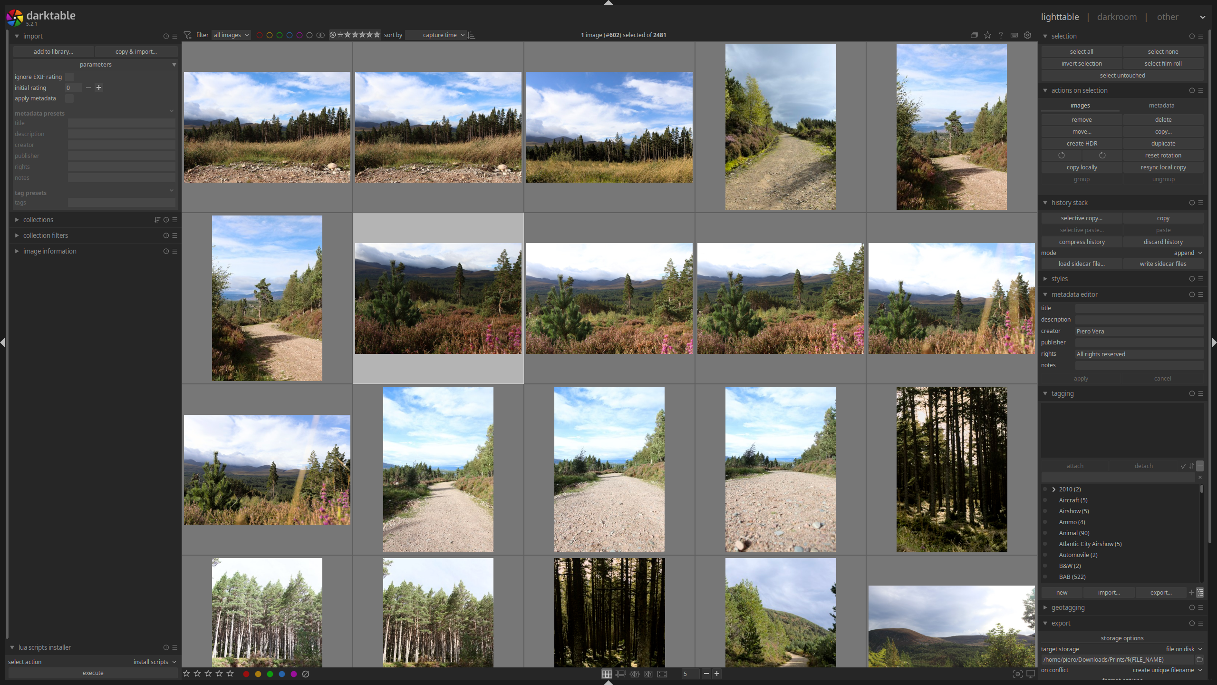Toggle the red color label filter

click(260, 35)
